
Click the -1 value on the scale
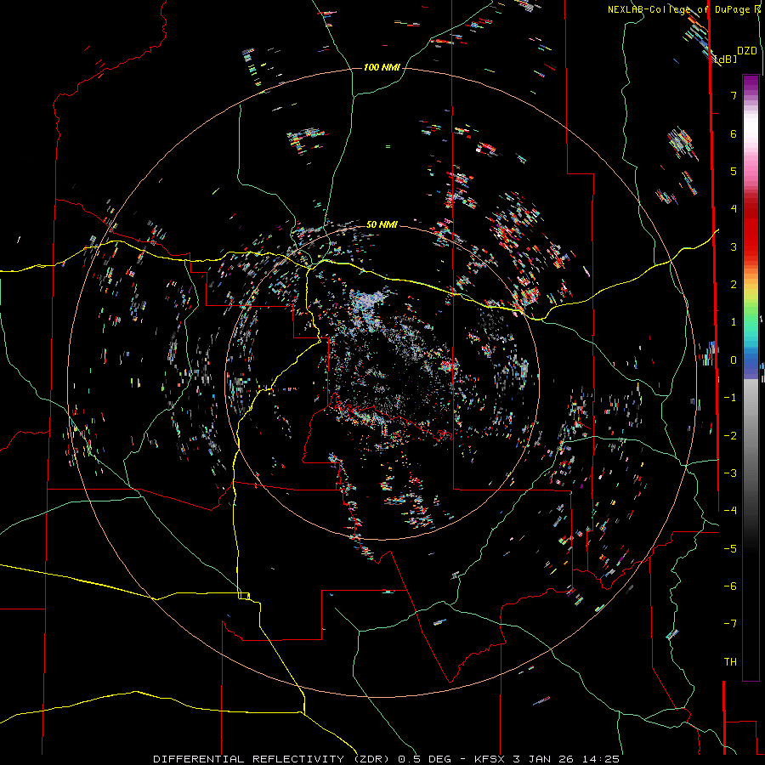(x=730, y=398)
